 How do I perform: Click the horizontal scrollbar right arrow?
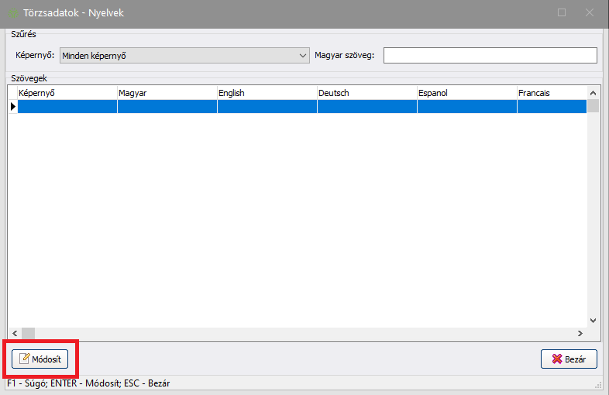580,333
